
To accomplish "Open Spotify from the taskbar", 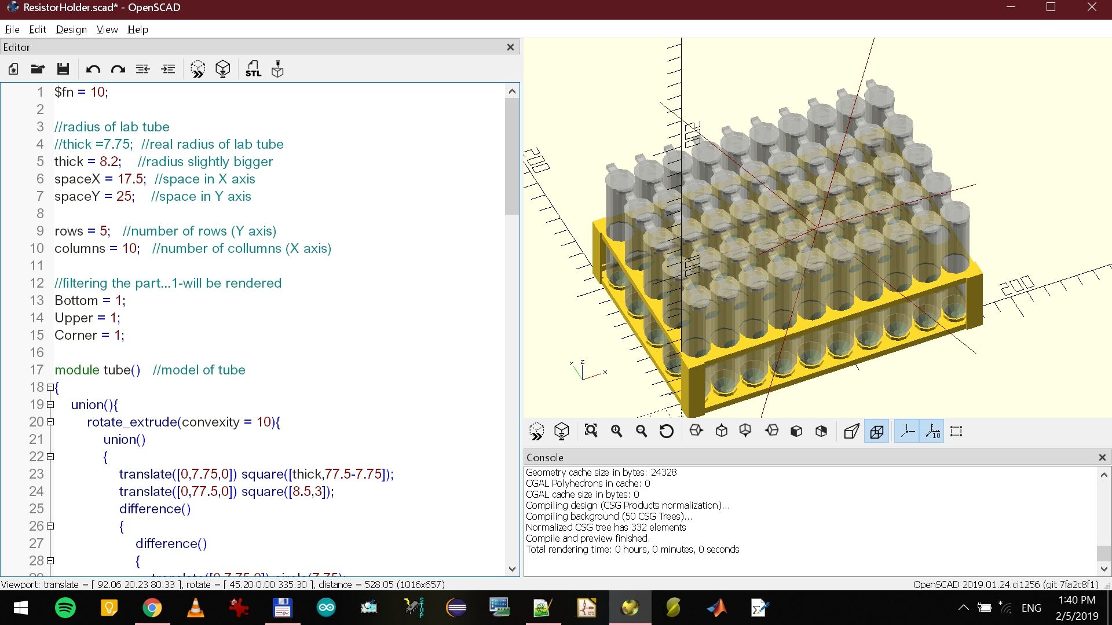I will point(65,608).
